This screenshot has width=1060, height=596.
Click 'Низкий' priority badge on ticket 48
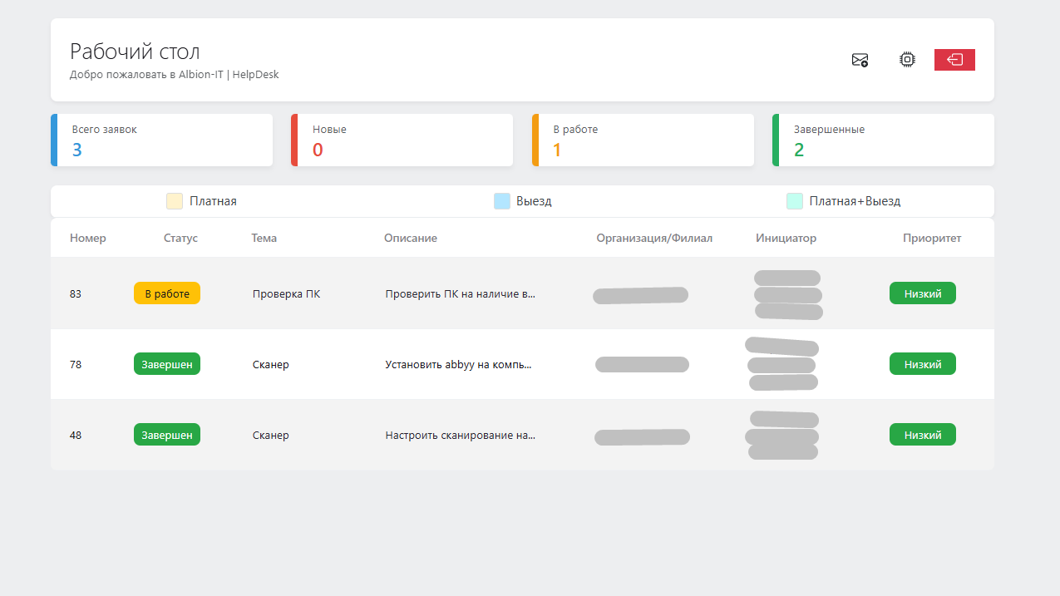click(923, 435)
